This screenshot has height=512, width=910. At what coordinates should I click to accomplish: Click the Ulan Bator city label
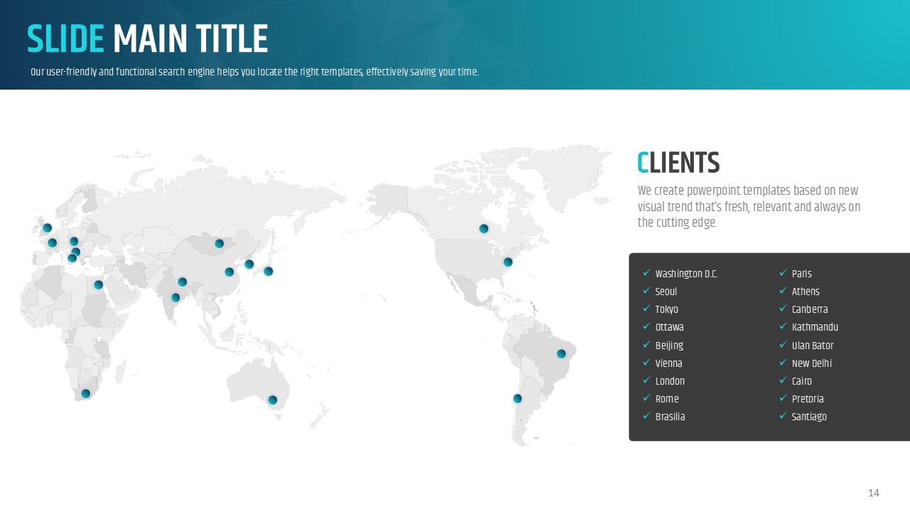coord(813,346)
